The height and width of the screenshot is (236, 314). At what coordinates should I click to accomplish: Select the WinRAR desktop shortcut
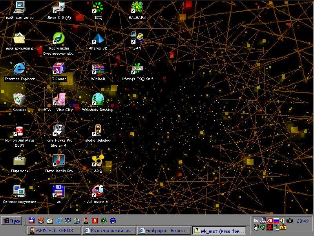pos(98,72)
